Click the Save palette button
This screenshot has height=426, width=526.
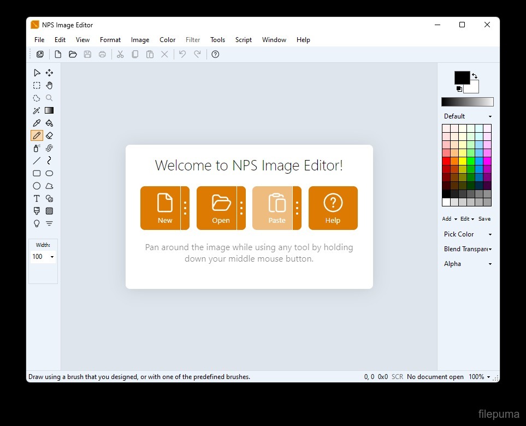484,219
